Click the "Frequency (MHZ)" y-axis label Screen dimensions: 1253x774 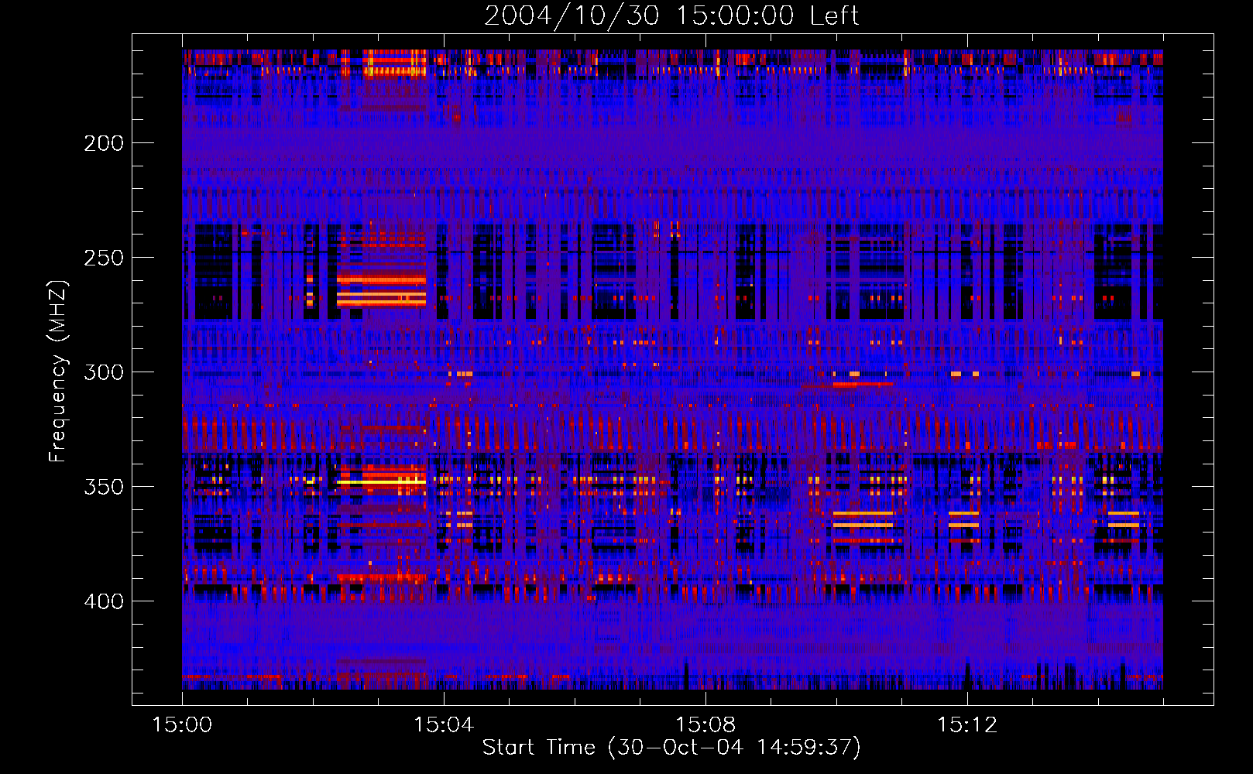(58, 372)
